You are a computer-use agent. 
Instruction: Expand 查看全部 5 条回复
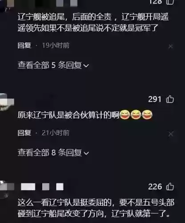[x=53, y=65]
